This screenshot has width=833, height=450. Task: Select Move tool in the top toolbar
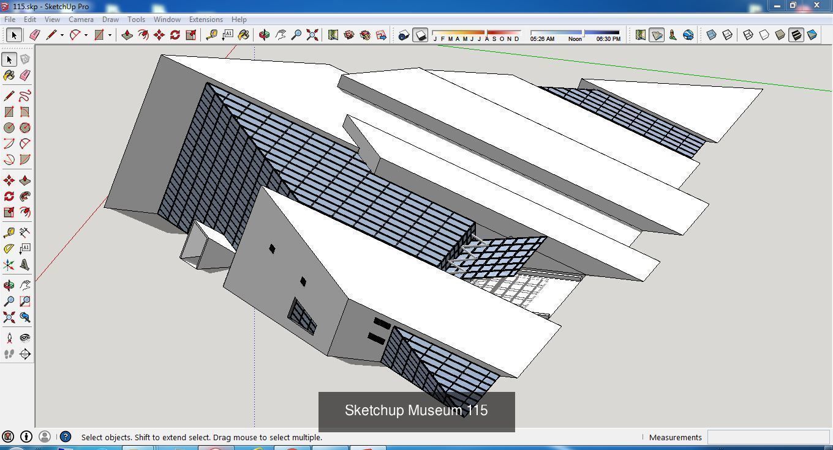pyautogui.click(x=159, y=35)
